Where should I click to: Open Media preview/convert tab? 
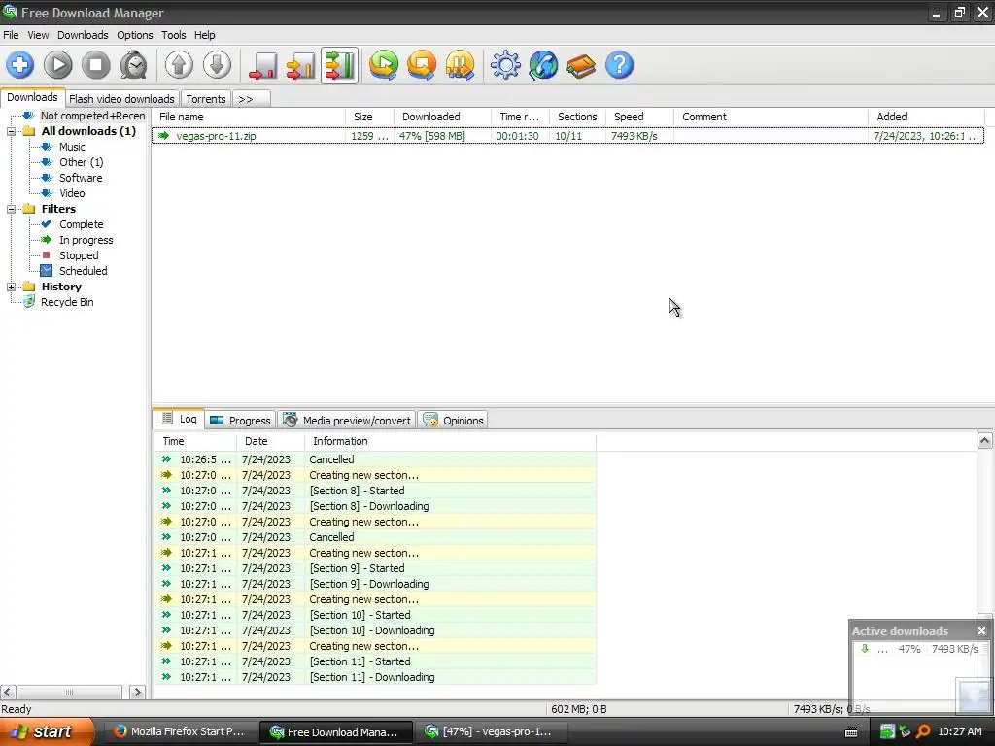click(x=348, y=420)
